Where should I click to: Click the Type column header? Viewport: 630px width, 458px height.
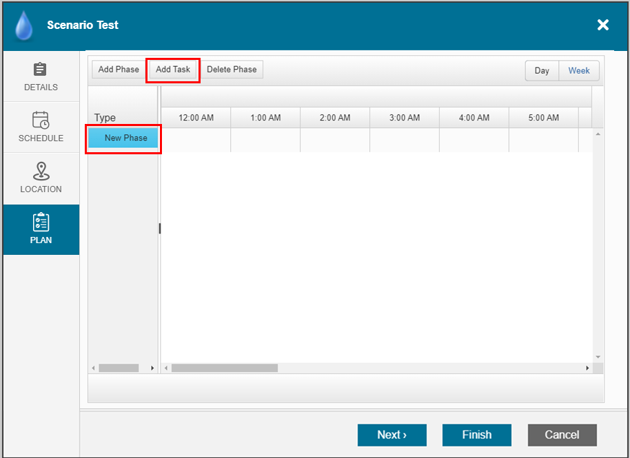click(x=105, y=118)
